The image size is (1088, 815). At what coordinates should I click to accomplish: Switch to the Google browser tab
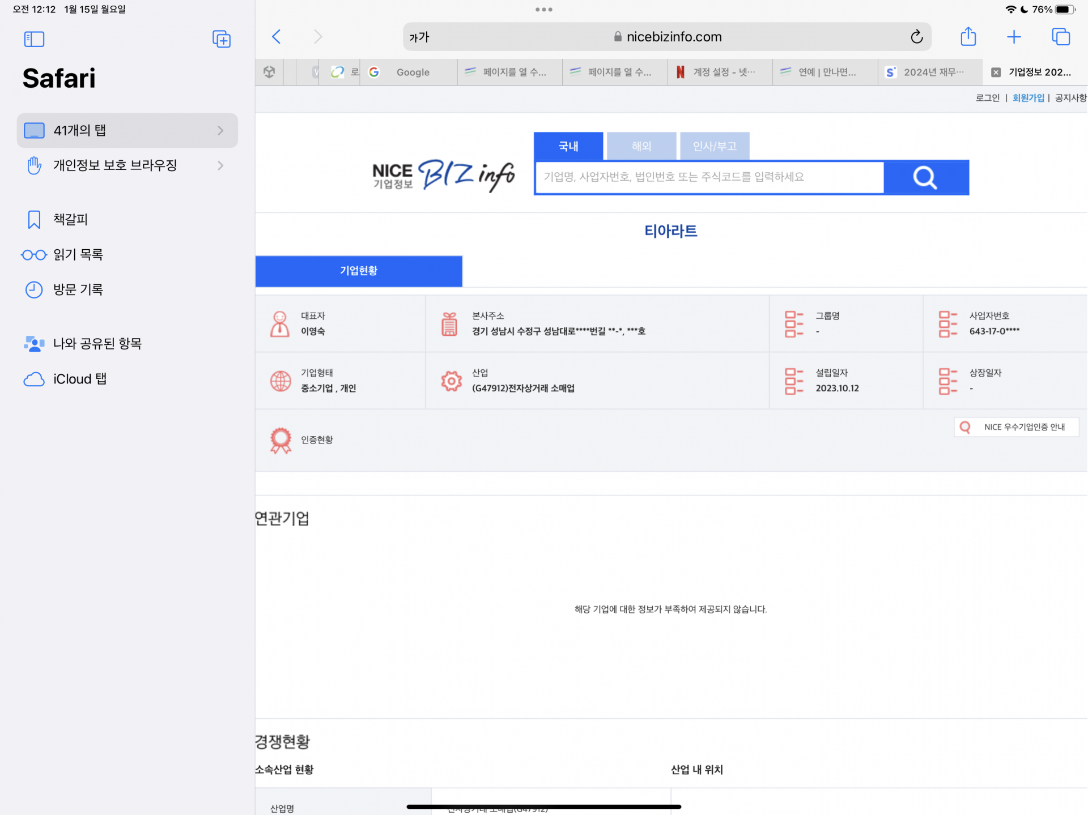(x=412, y=72)
